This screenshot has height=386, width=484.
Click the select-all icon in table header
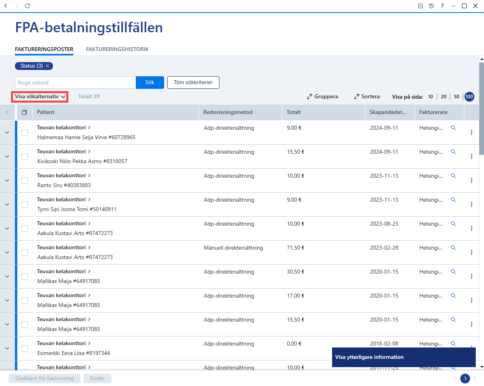click(x=24, y=112)
